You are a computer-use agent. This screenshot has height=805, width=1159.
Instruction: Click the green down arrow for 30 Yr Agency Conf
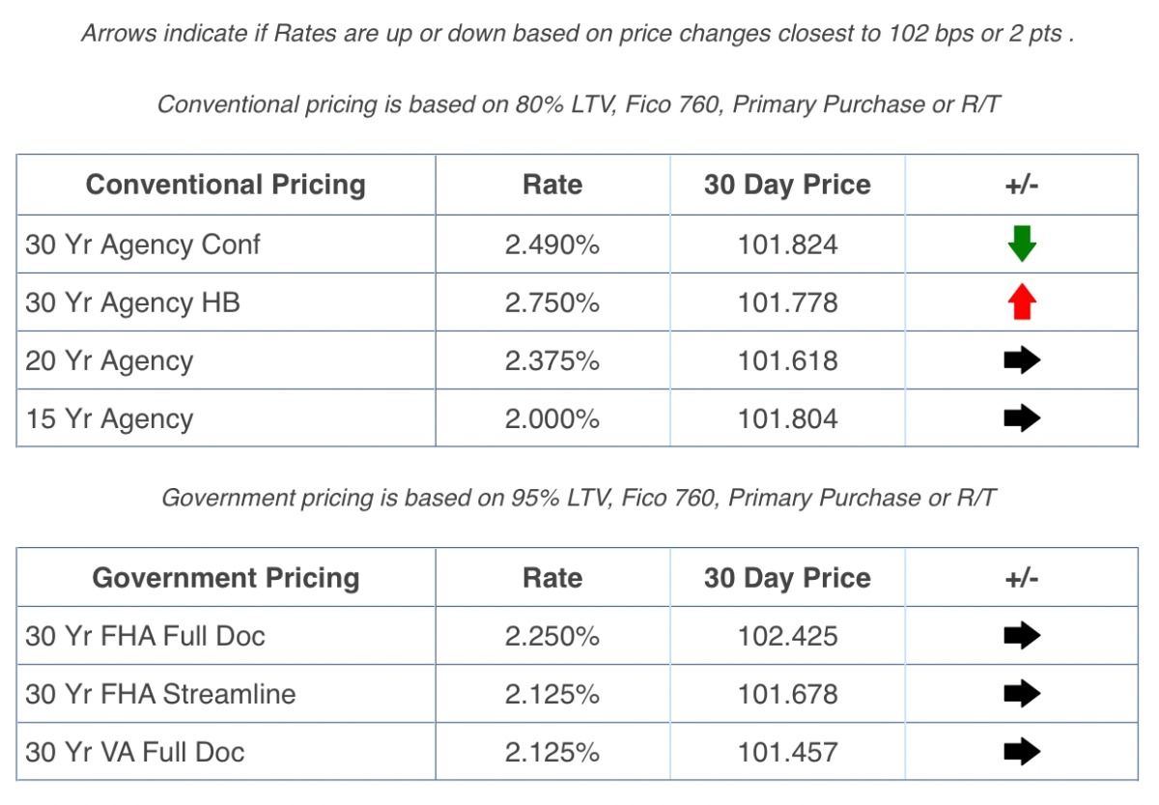pos(1022,244)
